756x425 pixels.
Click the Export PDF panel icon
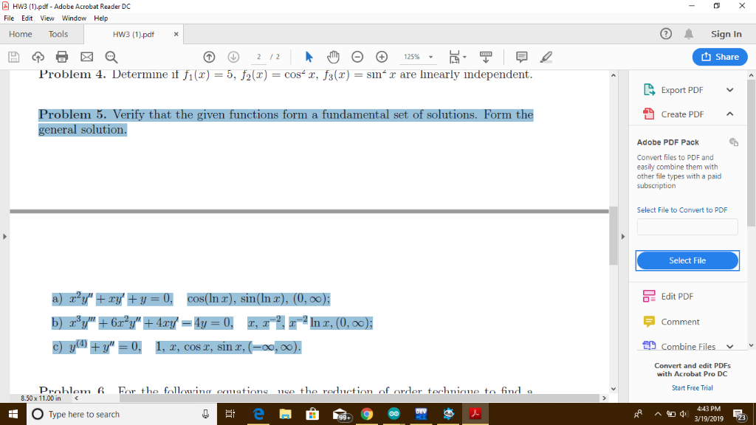(649, 89)
